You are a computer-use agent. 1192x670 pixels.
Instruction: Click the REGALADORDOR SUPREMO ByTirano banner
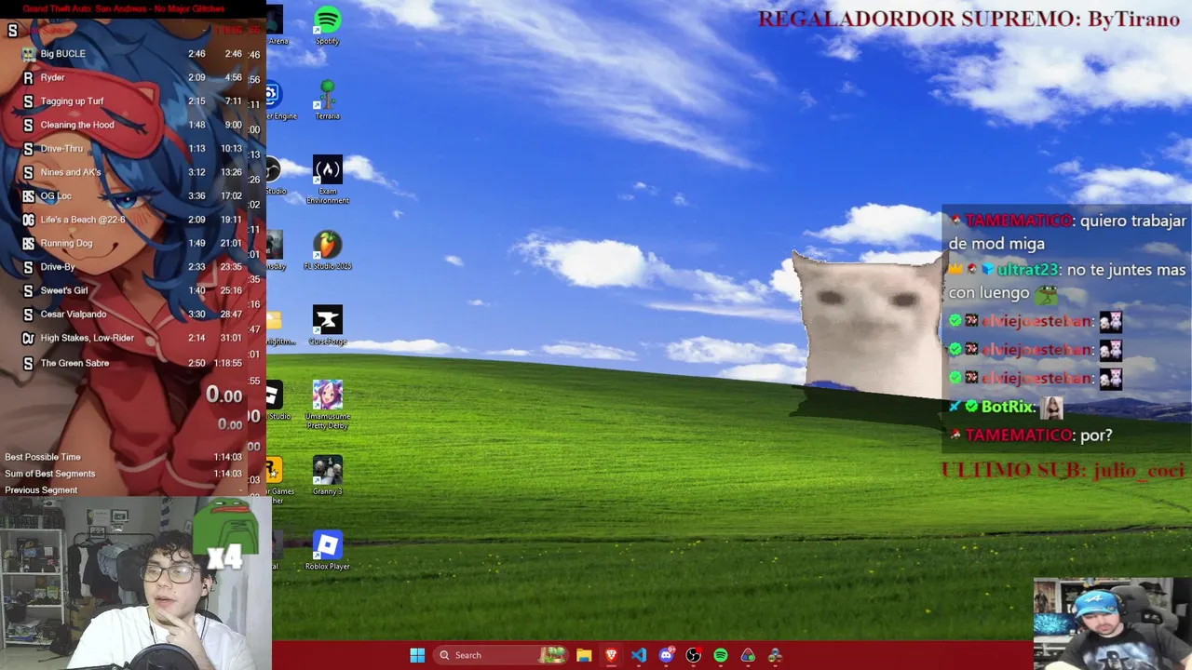968,20
